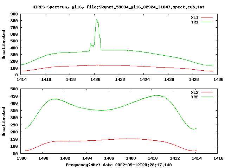
Task: Click the 1424 x-axis tick label
Action: (x=144, y=79)
